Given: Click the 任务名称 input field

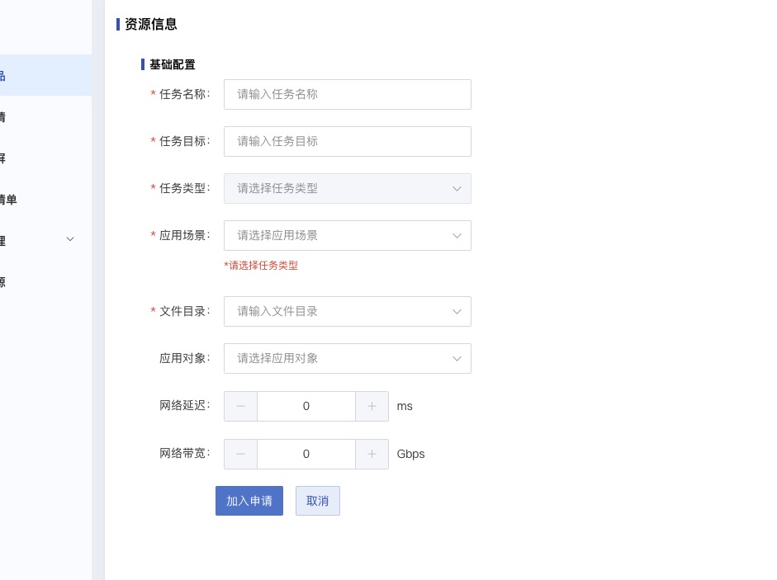Looking at the screenshot, I should [x=348, y=94].
